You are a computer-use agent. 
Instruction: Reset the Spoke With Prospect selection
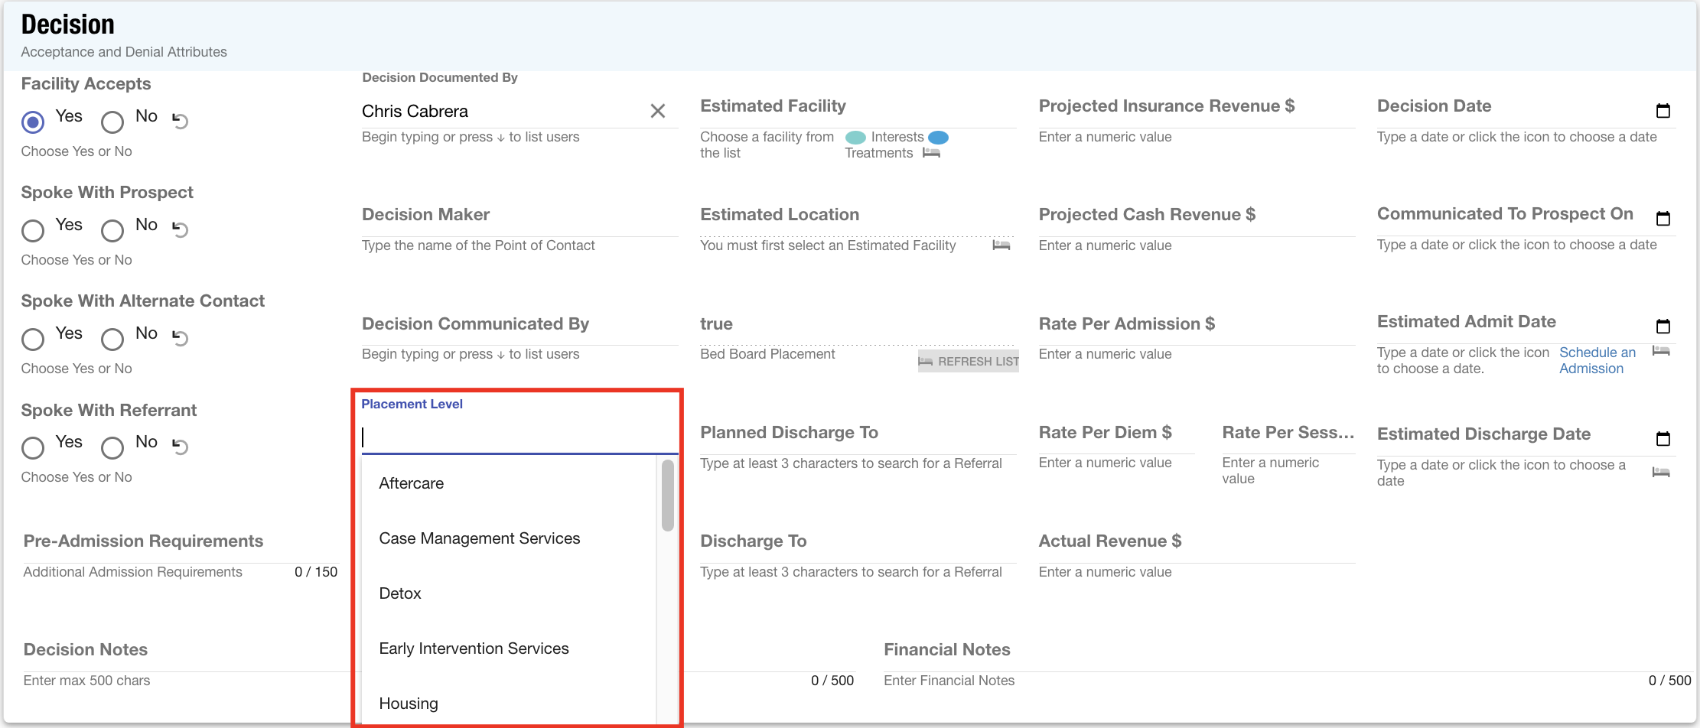click(x=181, y=229)
